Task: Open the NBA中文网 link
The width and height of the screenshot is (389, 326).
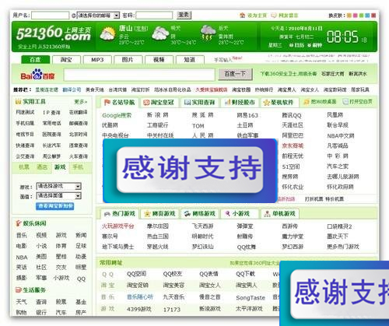Action: click(341, 135)
